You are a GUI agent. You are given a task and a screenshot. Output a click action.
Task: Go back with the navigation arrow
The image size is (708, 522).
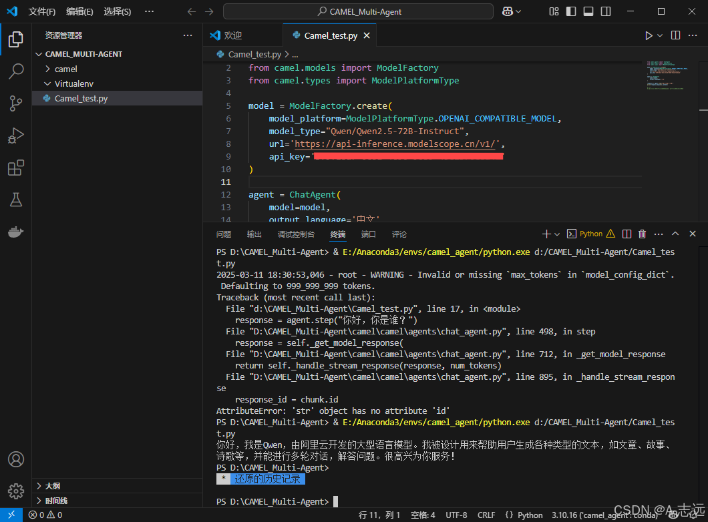point(192,12)
